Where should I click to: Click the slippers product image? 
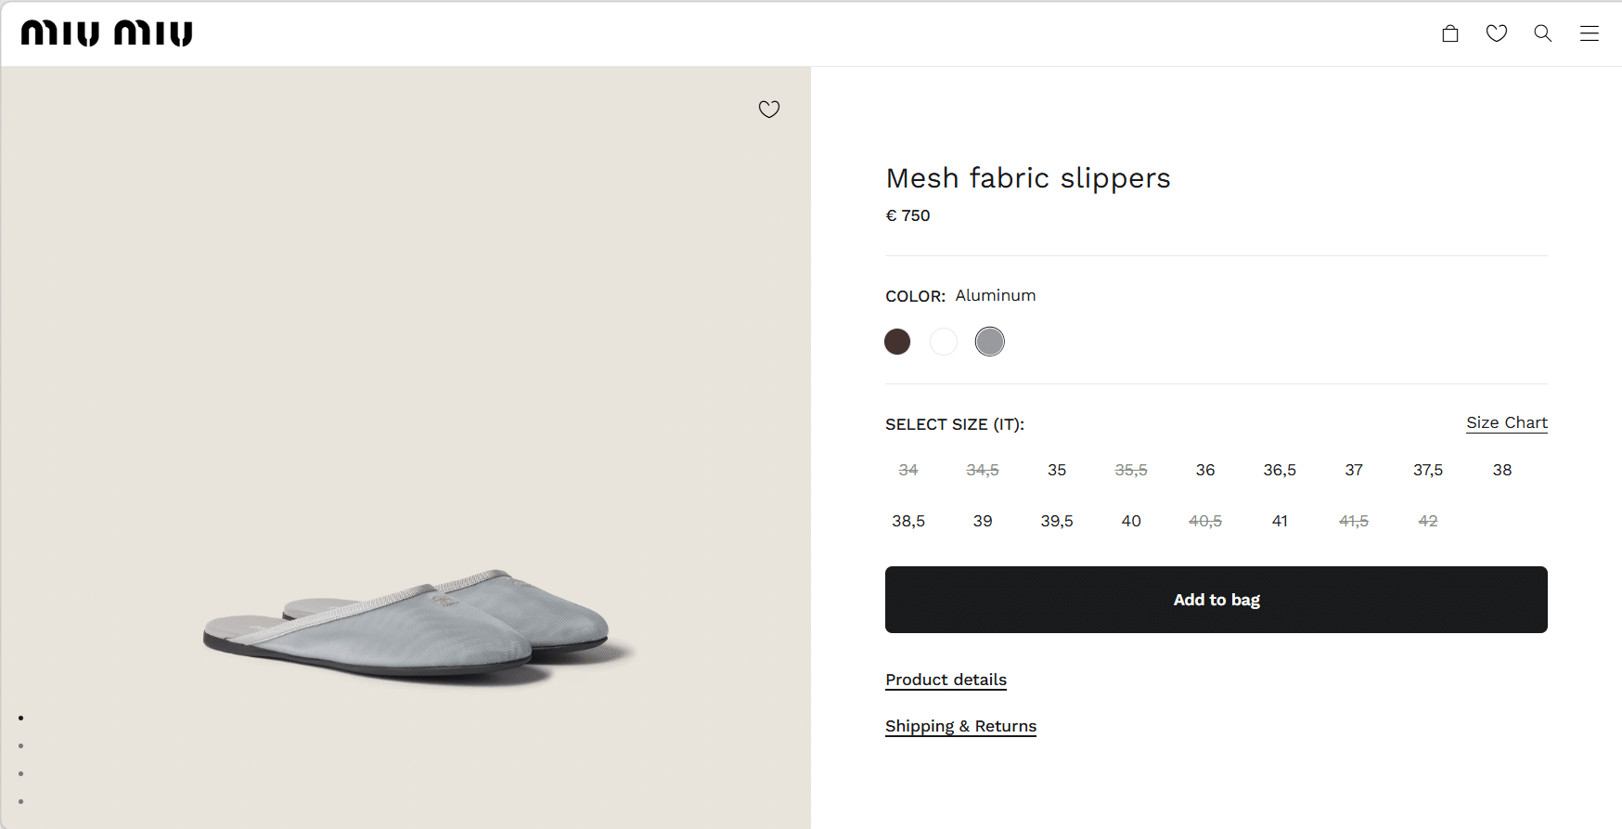[406, 624]
